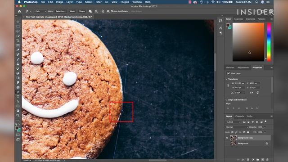The width and height of the screenshot is (288, 162).
Task: Collapse the Align and Distribute section
Action: click(226, 100)
